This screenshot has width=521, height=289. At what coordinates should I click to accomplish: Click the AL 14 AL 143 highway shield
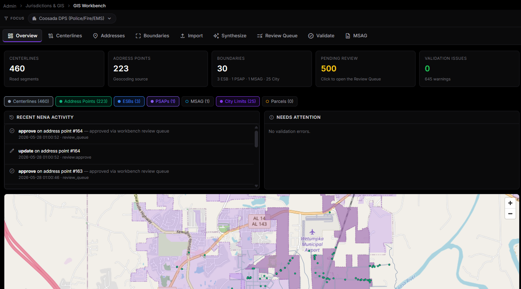[259, 221]
